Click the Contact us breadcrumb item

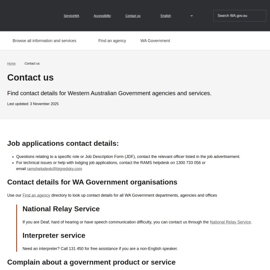[x=32, y=63]
